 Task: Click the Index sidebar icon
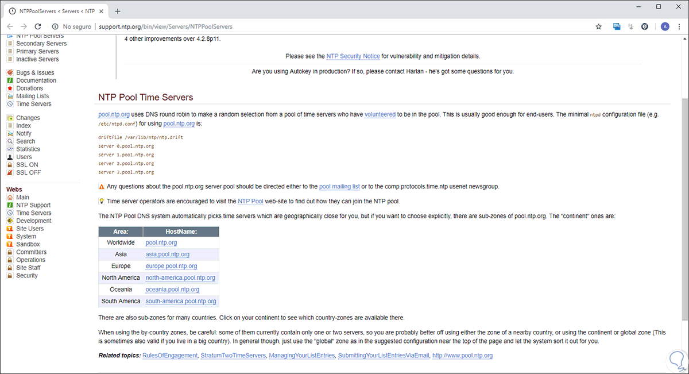click(x=10, y=126)
